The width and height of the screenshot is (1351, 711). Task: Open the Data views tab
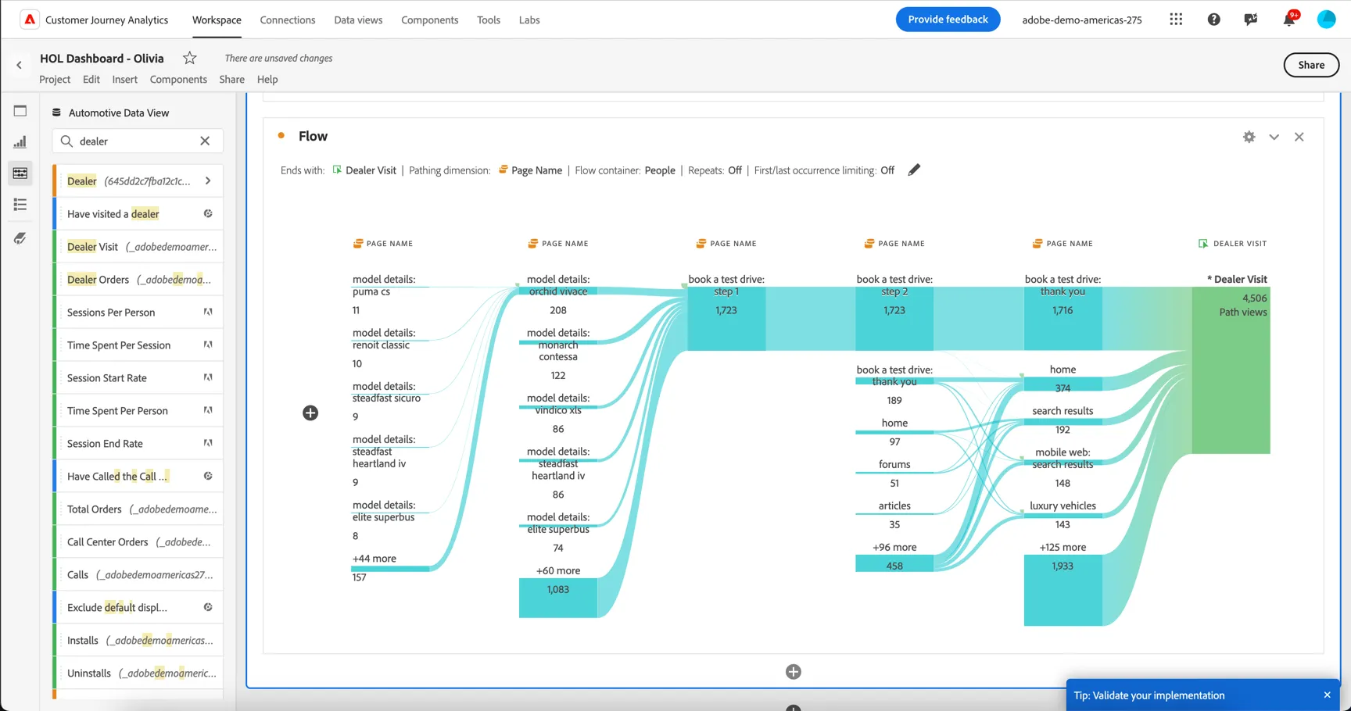coord(358,20)
